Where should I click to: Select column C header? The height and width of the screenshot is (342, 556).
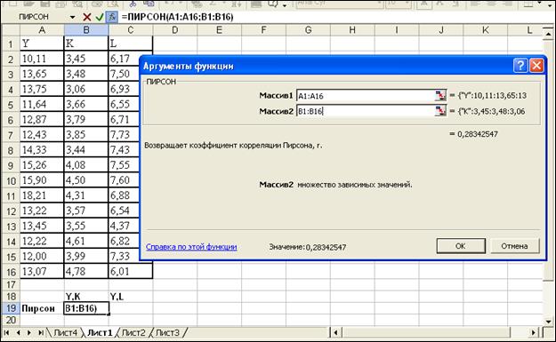[131, 30]
